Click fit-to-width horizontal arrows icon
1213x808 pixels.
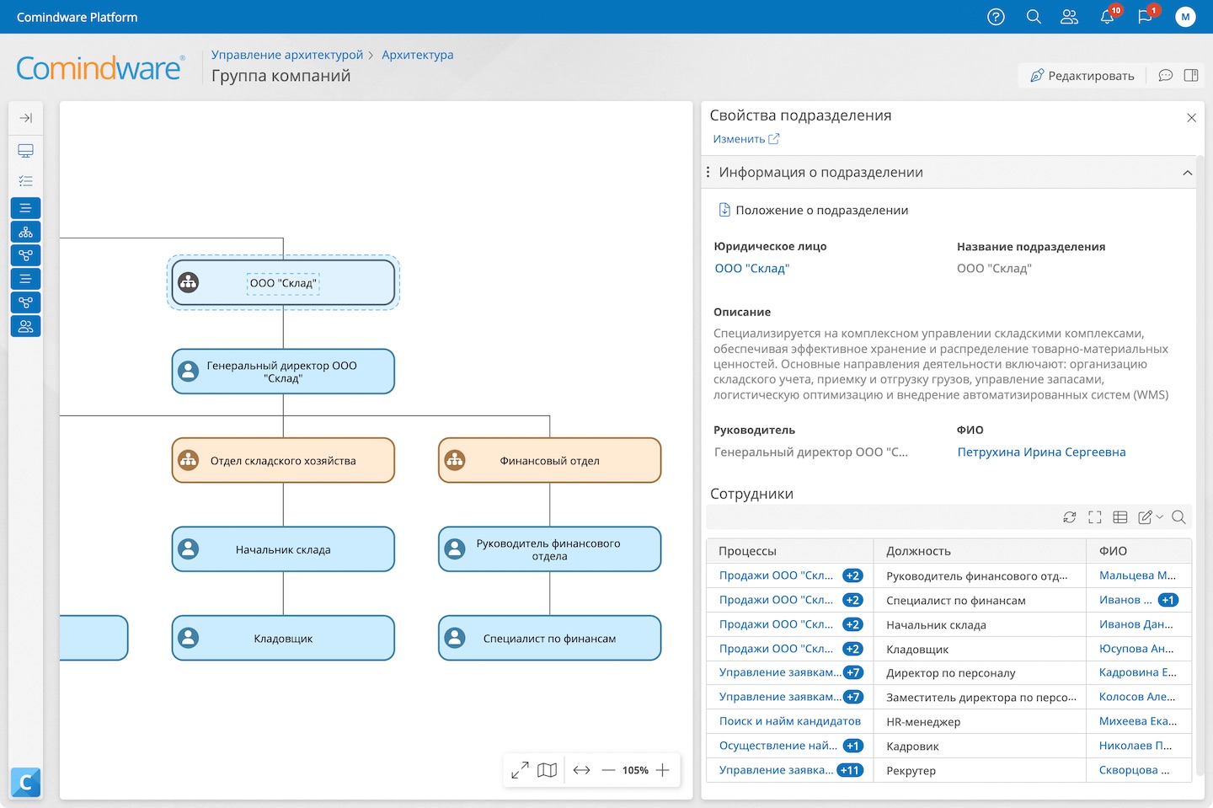(582, 770)
